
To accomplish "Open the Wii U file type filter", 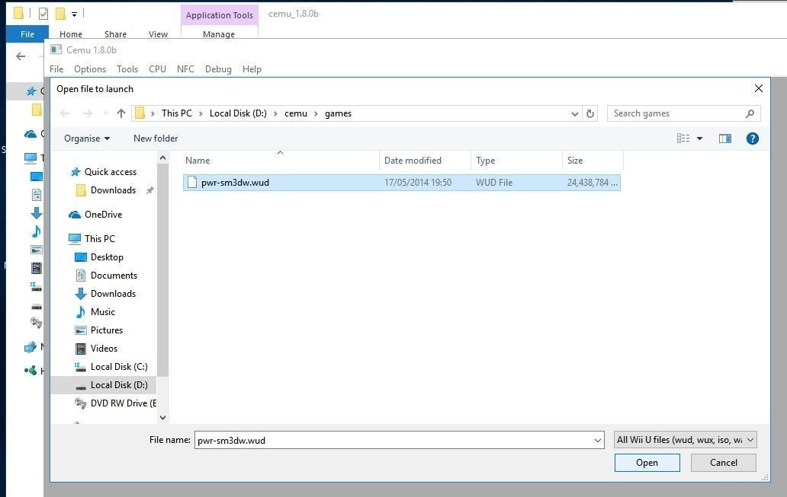I will coord(685,440).
